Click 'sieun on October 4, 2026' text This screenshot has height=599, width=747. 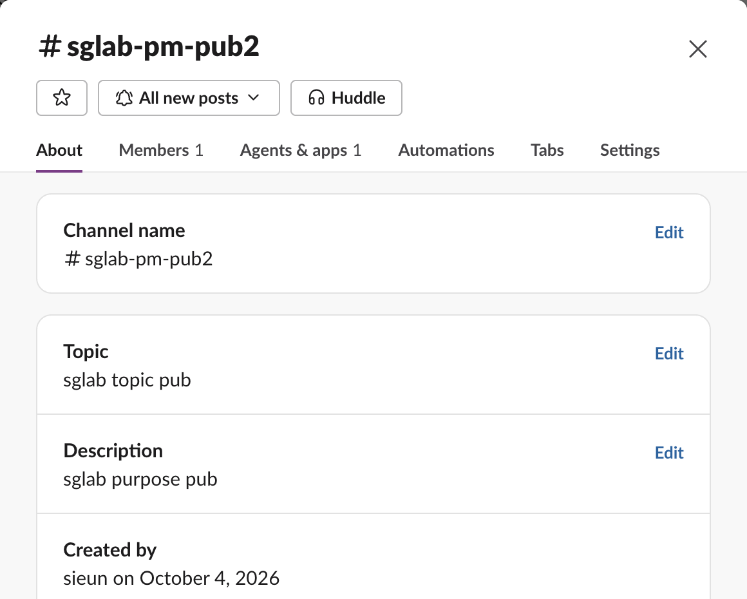(x=171, y=578)
